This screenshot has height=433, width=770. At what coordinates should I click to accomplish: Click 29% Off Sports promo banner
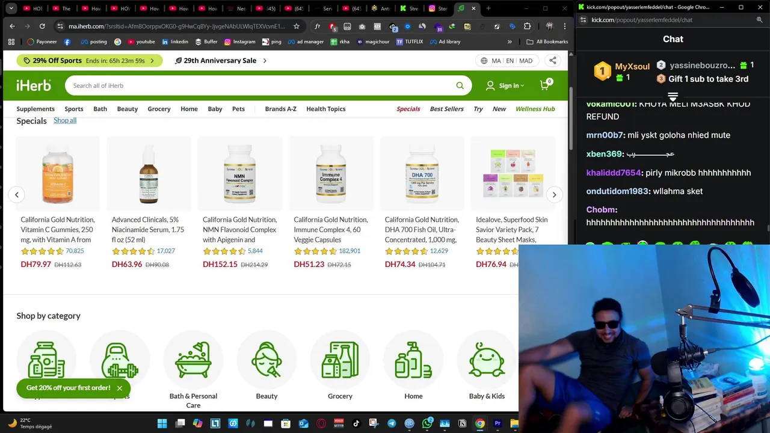(x=89, y=60)
